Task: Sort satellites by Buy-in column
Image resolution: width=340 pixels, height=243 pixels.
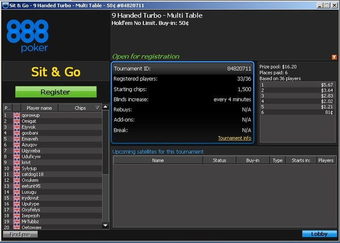Action: pyautogui.click(x=253, y=160)
